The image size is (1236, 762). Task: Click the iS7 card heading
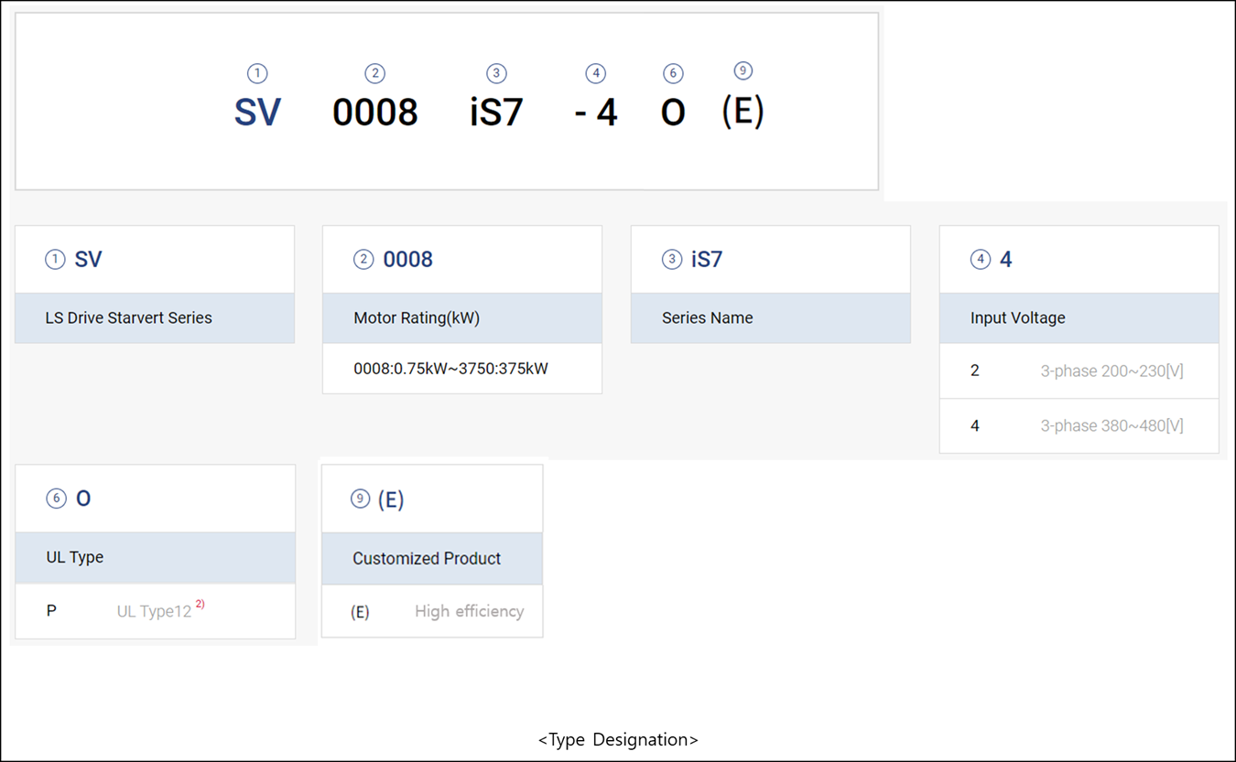click(x=706, y=260)
